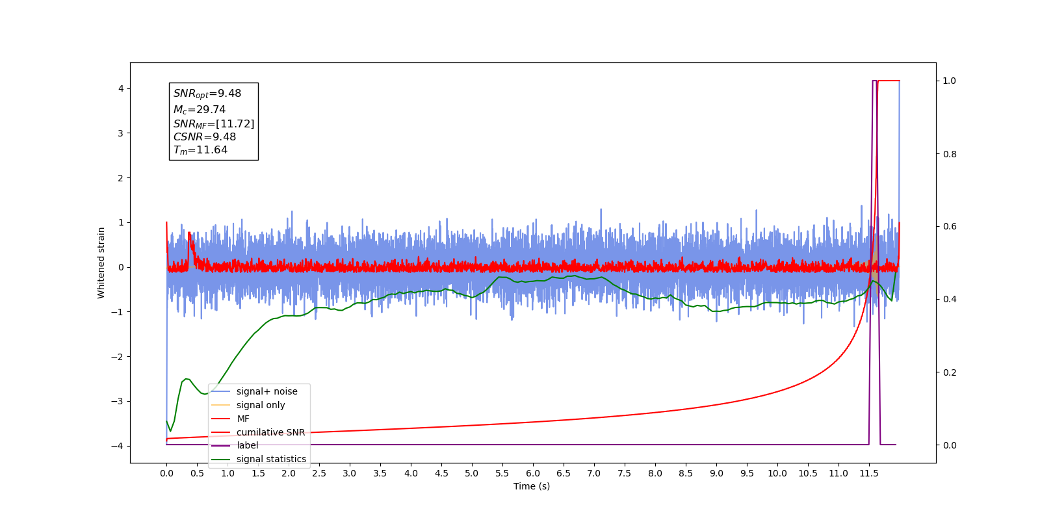The image size is (1040, 520).
Task: Click the 4.5 tick label on the time axis
Action: (441, 473)
